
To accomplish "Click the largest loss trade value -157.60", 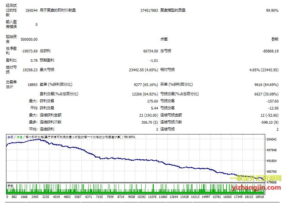I will [x=272, y=101].
